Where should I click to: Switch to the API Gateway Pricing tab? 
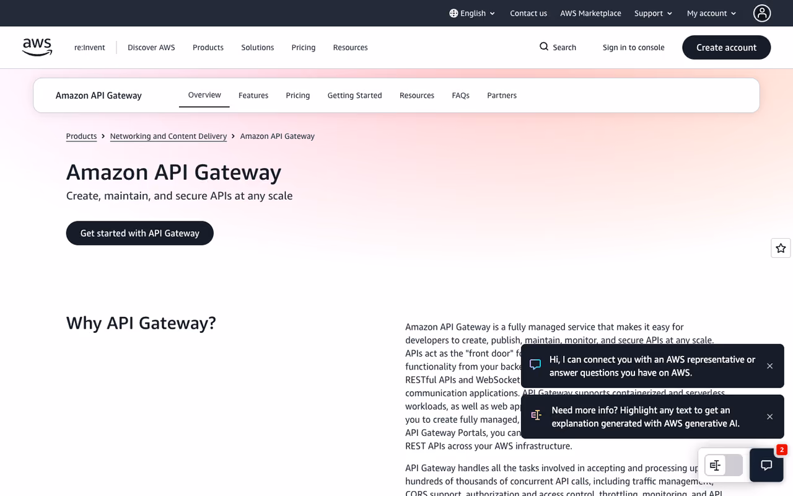298,95
